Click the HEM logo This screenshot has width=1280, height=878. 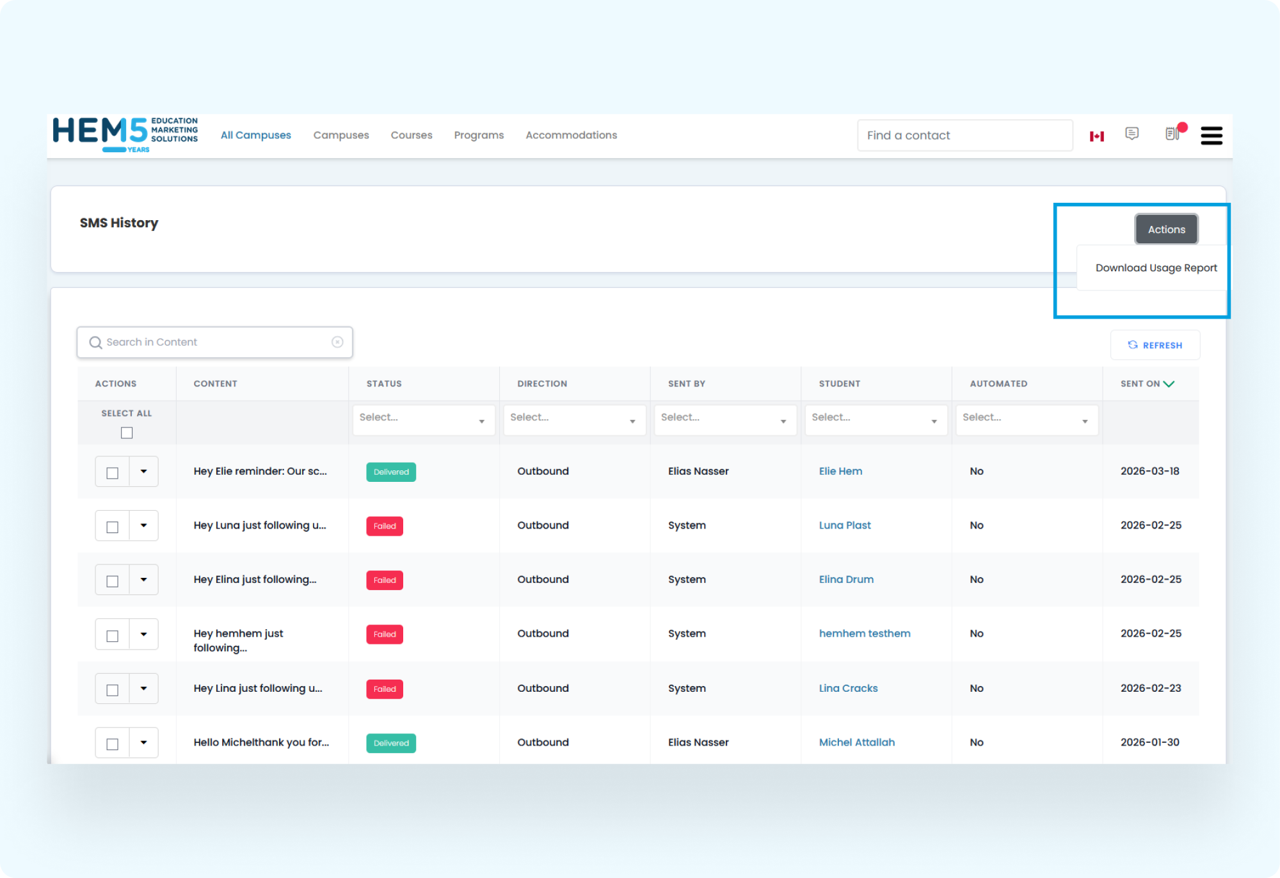pos(125,134)
